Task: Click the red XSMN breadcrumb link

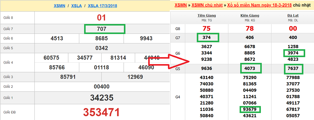Action: (x=180, y=5)
